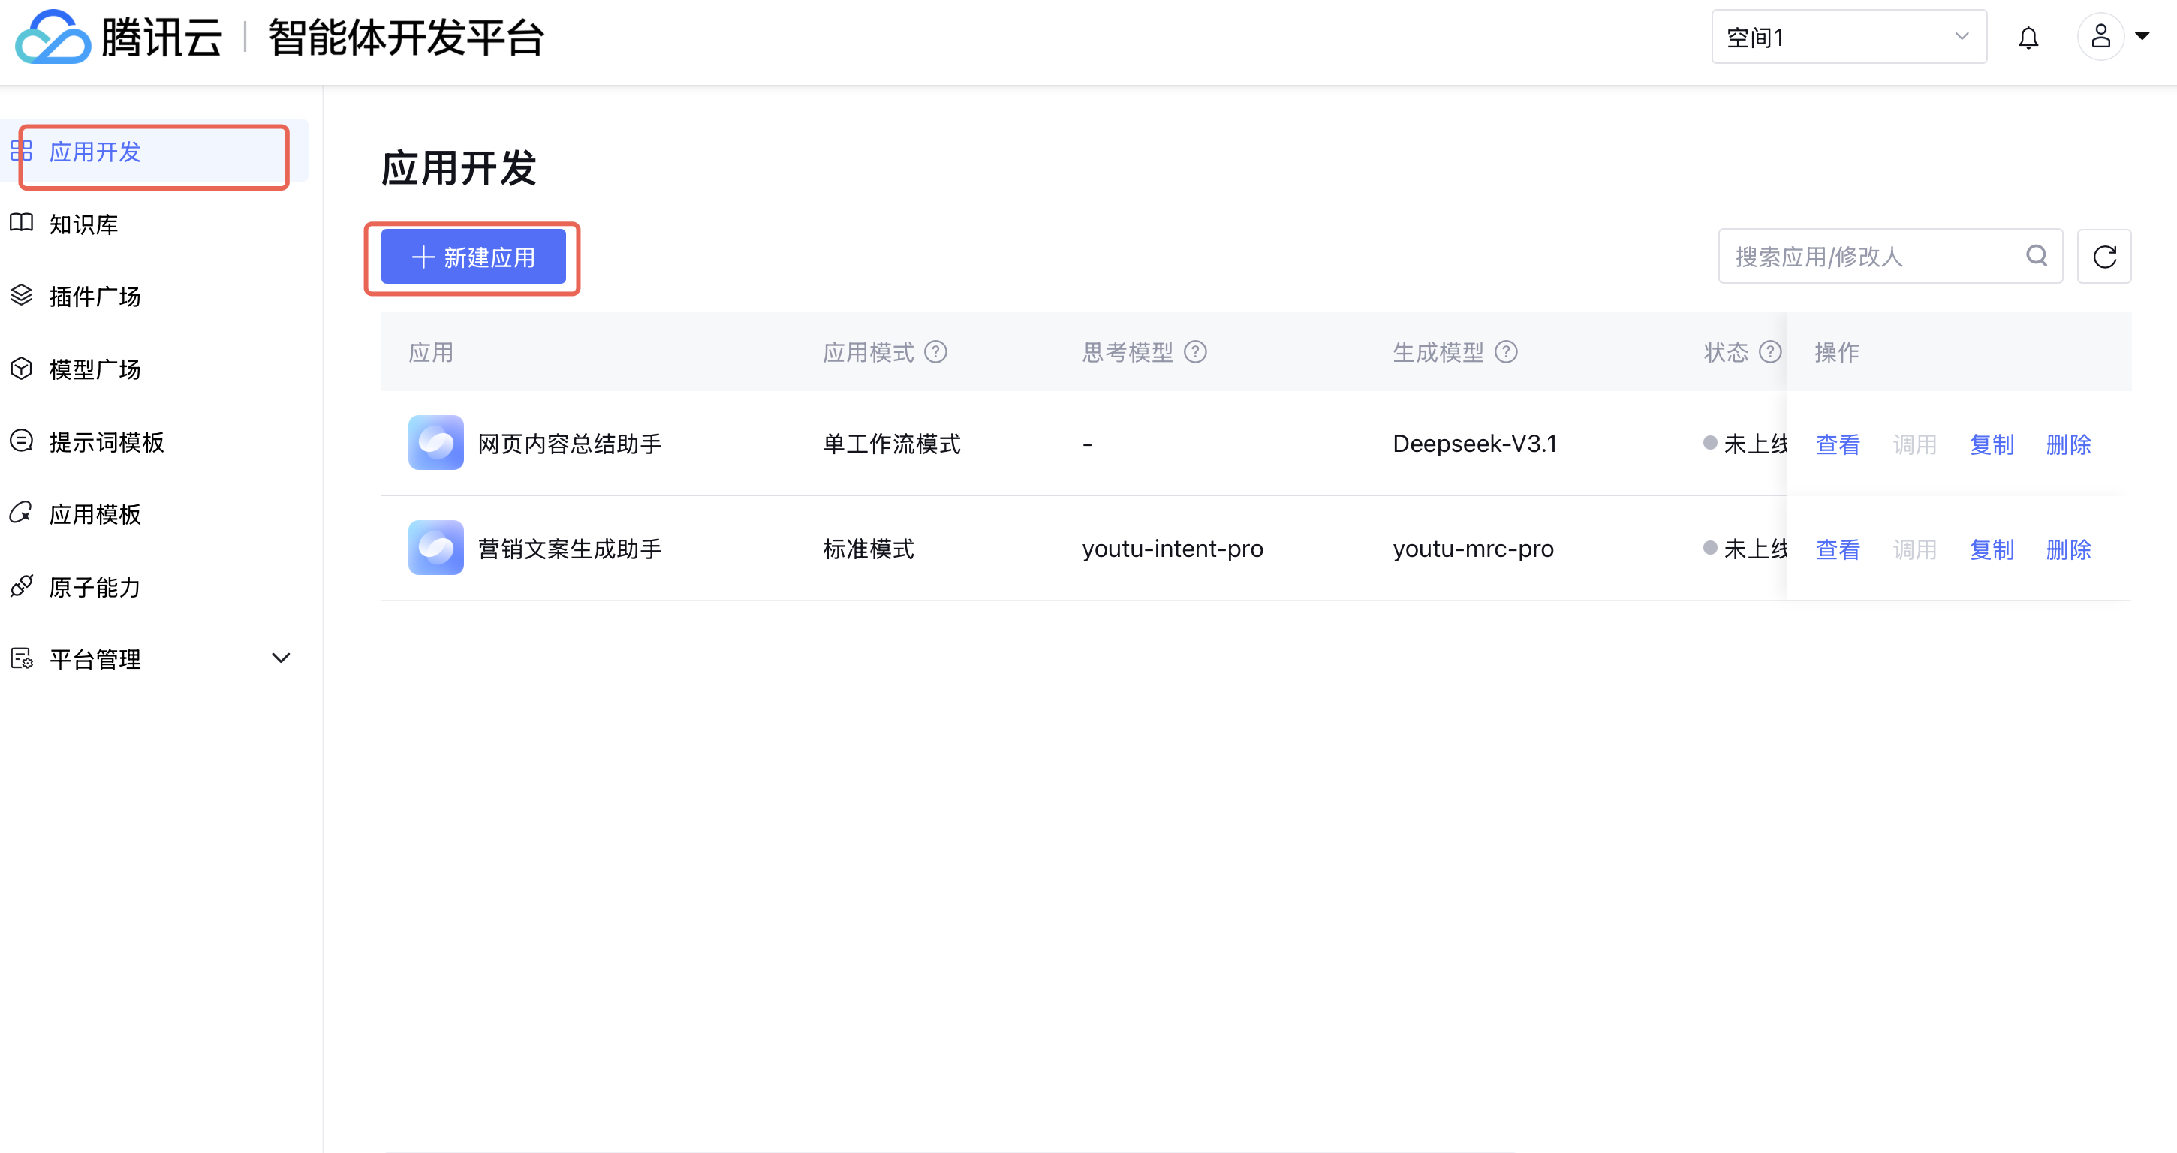
Task: Click help icon next to 思考模型
Action: [x=1195, y=351]
